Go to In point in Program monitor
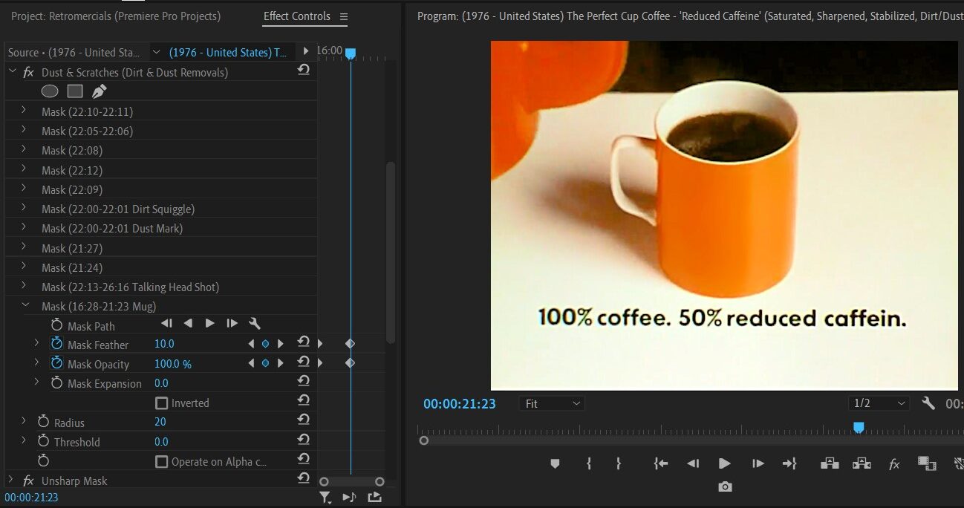The height and width of the screenshot is (508, 964). pos(660,463)
